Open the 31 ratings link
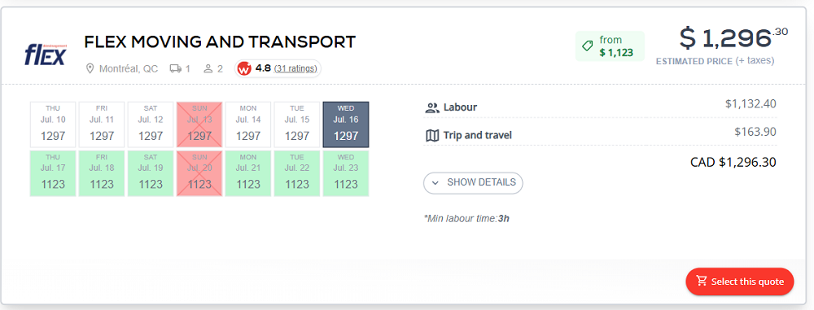The width and height of the screenshot is (814, 310). pos(295,68)
